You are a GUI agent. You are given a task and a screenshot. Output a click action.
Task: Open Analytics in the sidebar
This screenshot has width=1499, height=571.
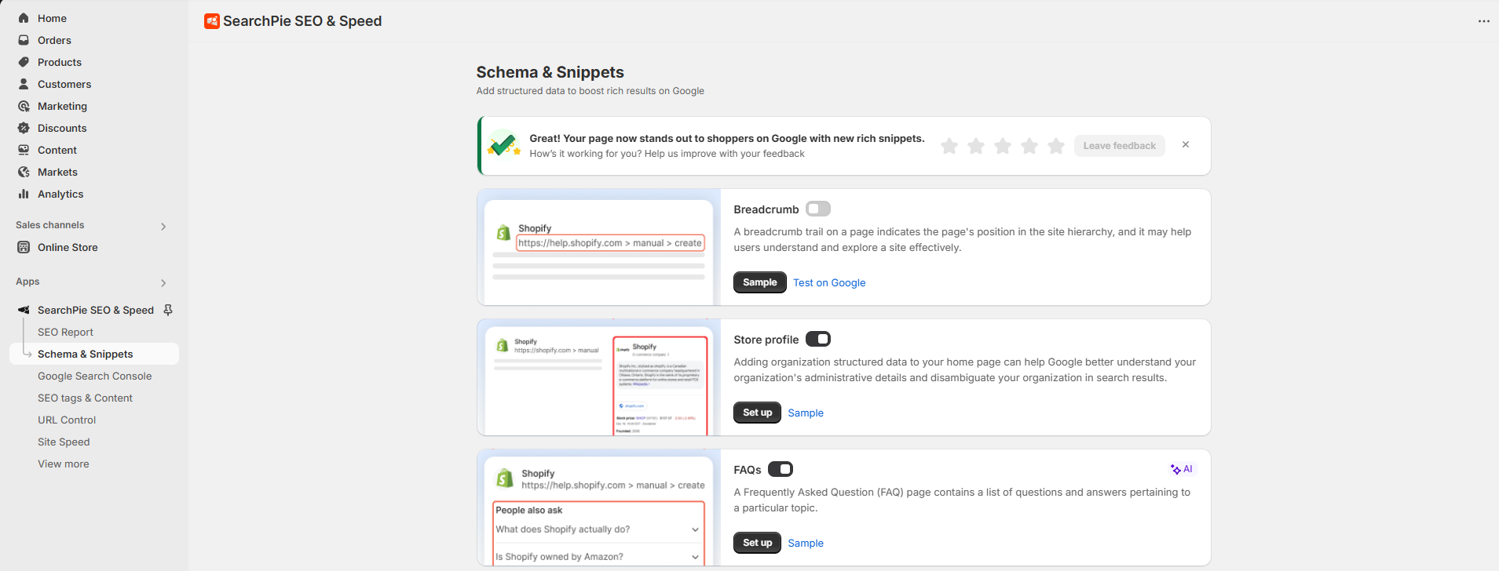tap(60, 194)
